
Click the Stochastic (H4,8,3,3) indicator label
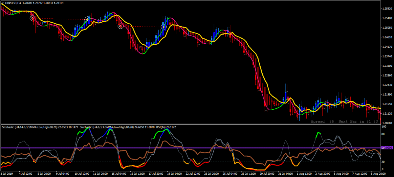click(x=118, y=127)
